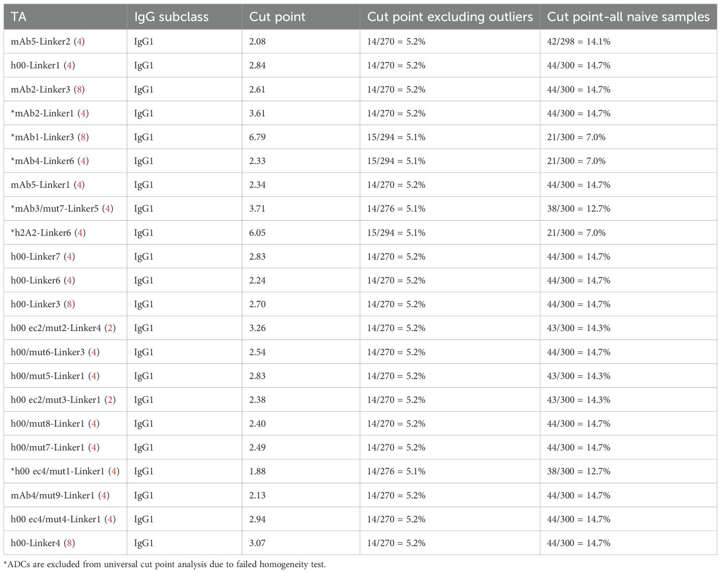Follow the red 8 citation after mAb2-Linker3
721x573 pixels.
pos(80,89)
